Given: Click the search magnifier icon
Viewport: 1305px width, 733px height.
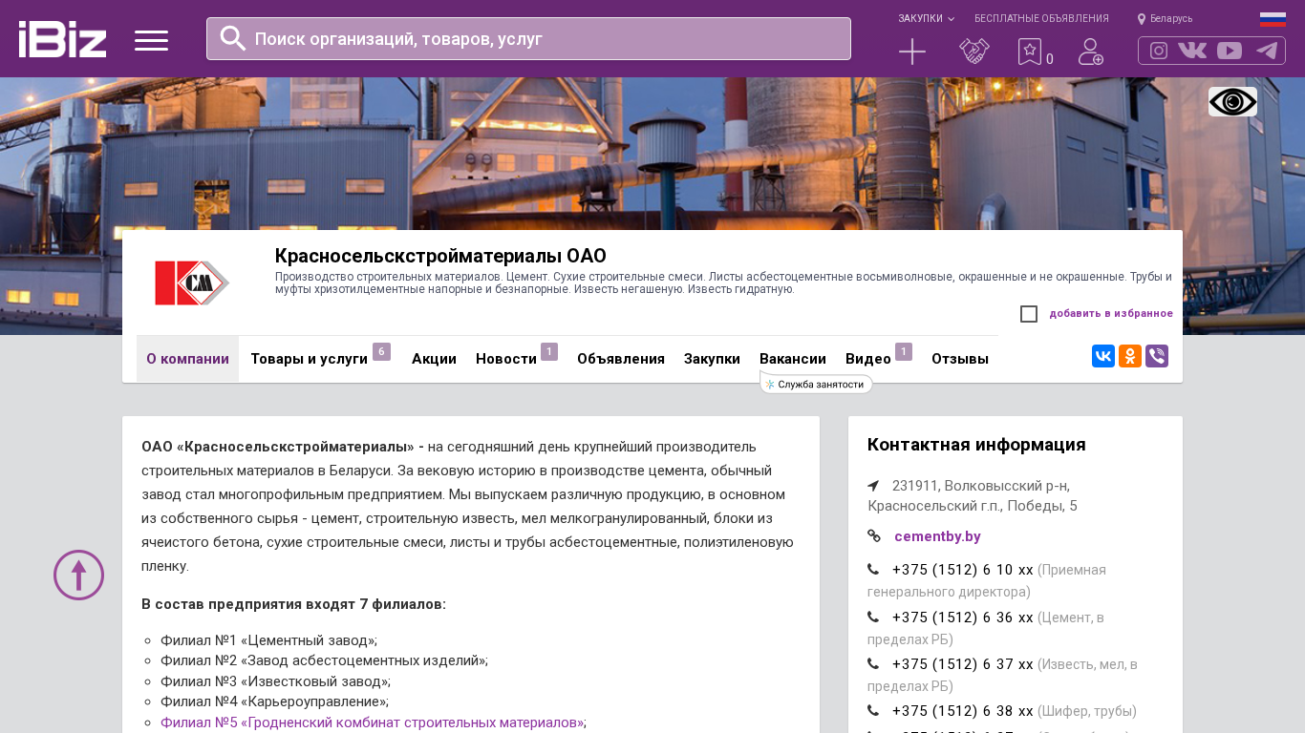Looking at the screenshot, I should (233, 38).
